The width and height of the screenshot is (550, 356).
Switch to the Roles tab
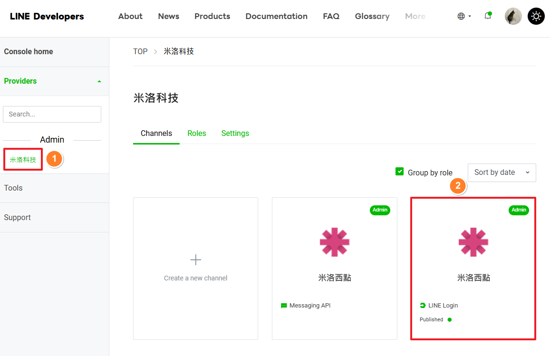pos(196,134)
